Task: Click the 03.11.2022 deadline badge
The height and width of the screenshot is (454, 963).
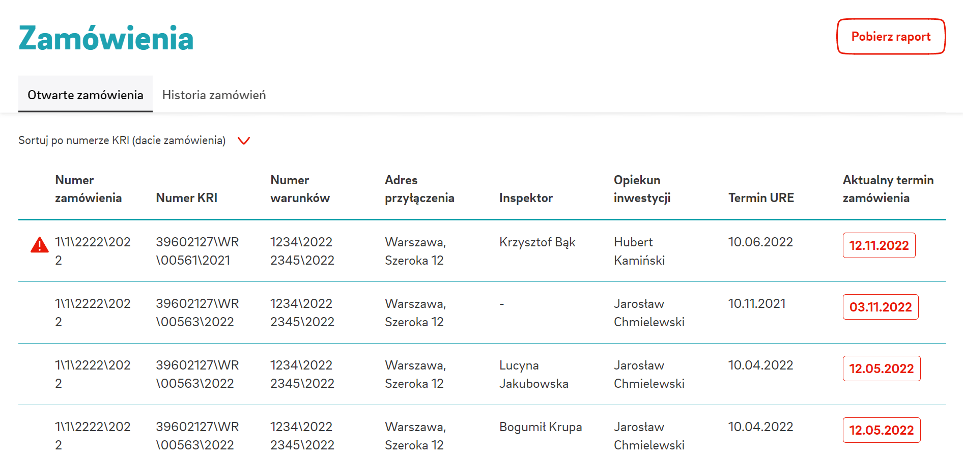Action: coord(881,307)
